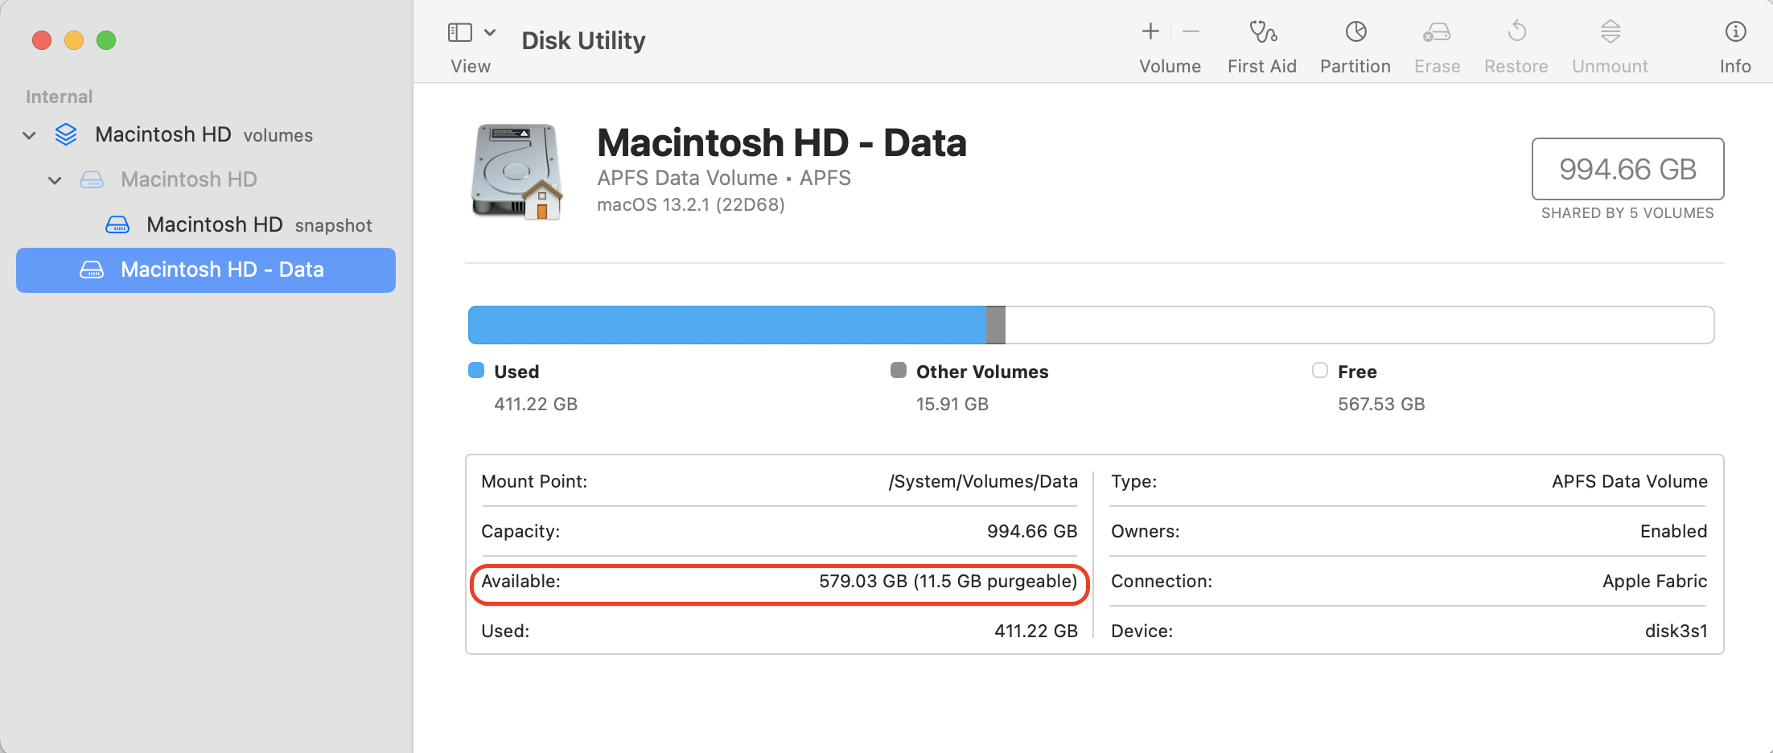
Task: Add a volume with the plus icon
Action: point(1150,32)
